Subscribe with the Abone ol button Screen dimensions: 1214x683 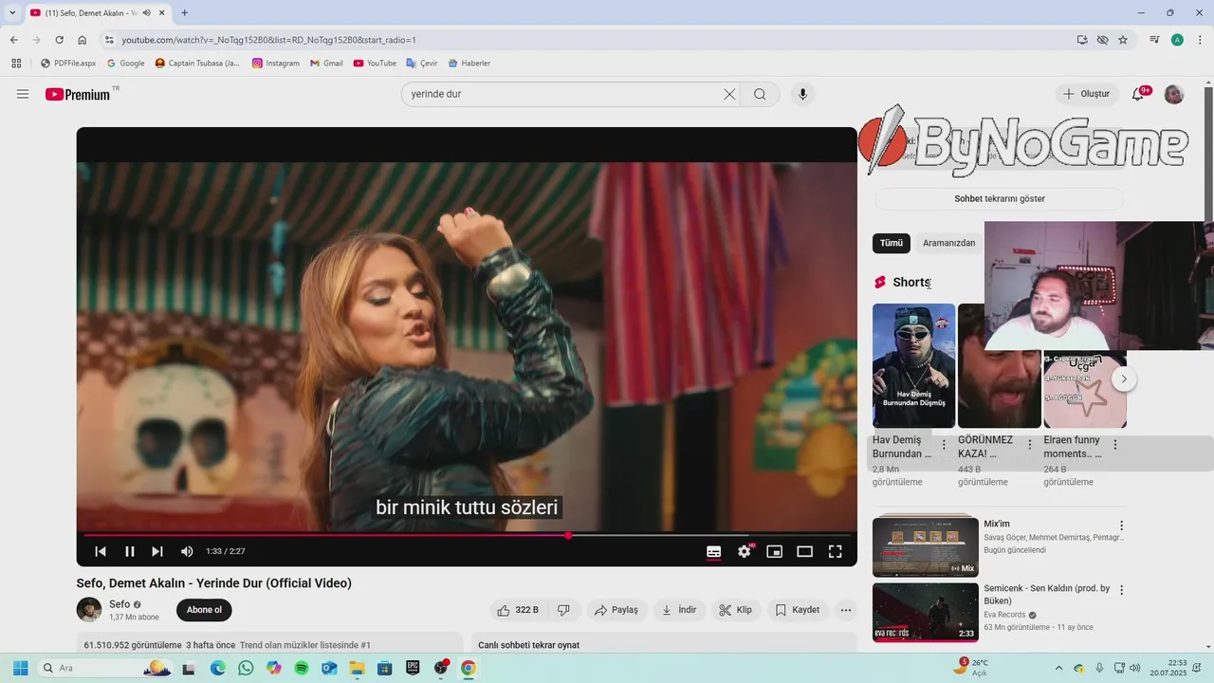pyautogui.click(x=204, y=610)
